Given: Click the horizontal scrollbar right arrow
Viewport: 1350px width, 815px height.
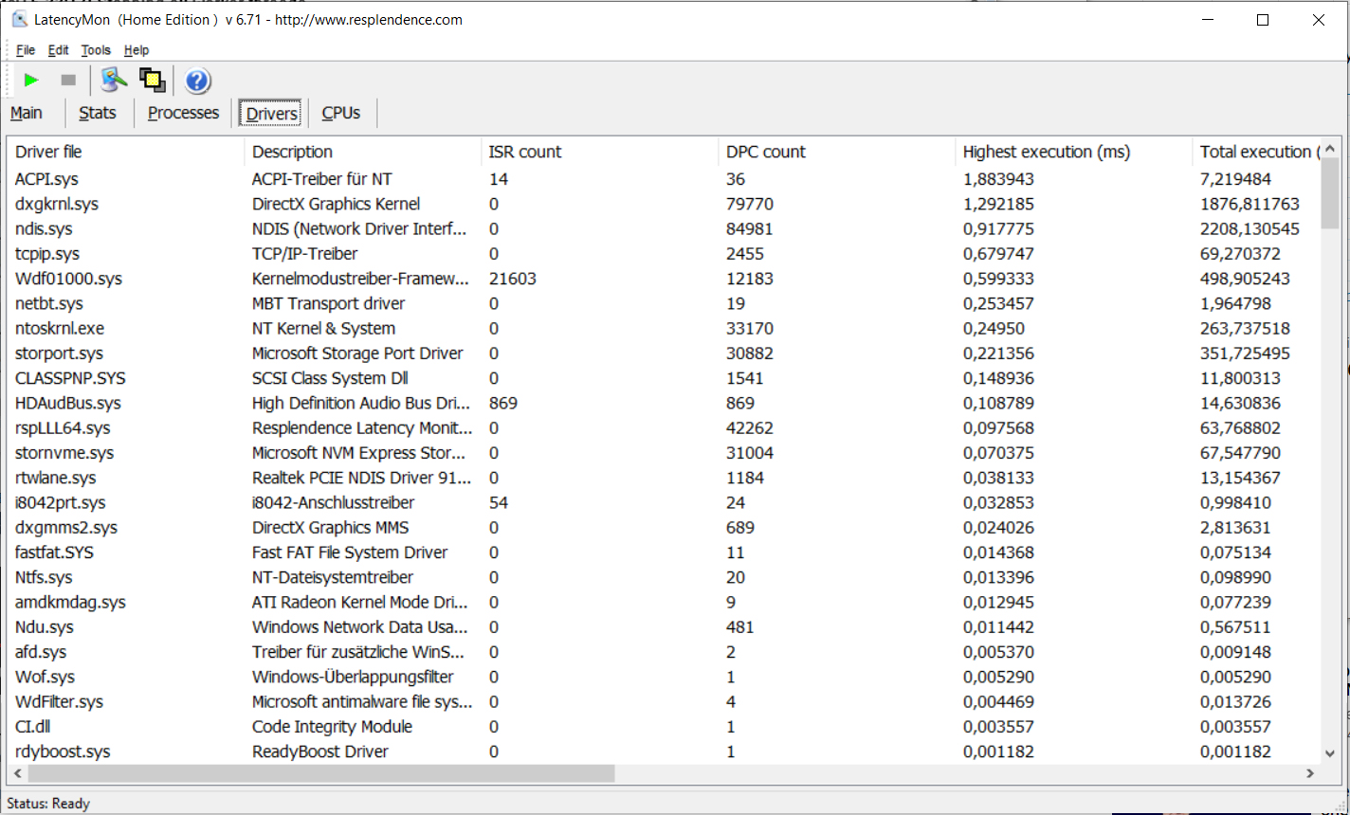Looking at the screenshot, I should 1311,773.
